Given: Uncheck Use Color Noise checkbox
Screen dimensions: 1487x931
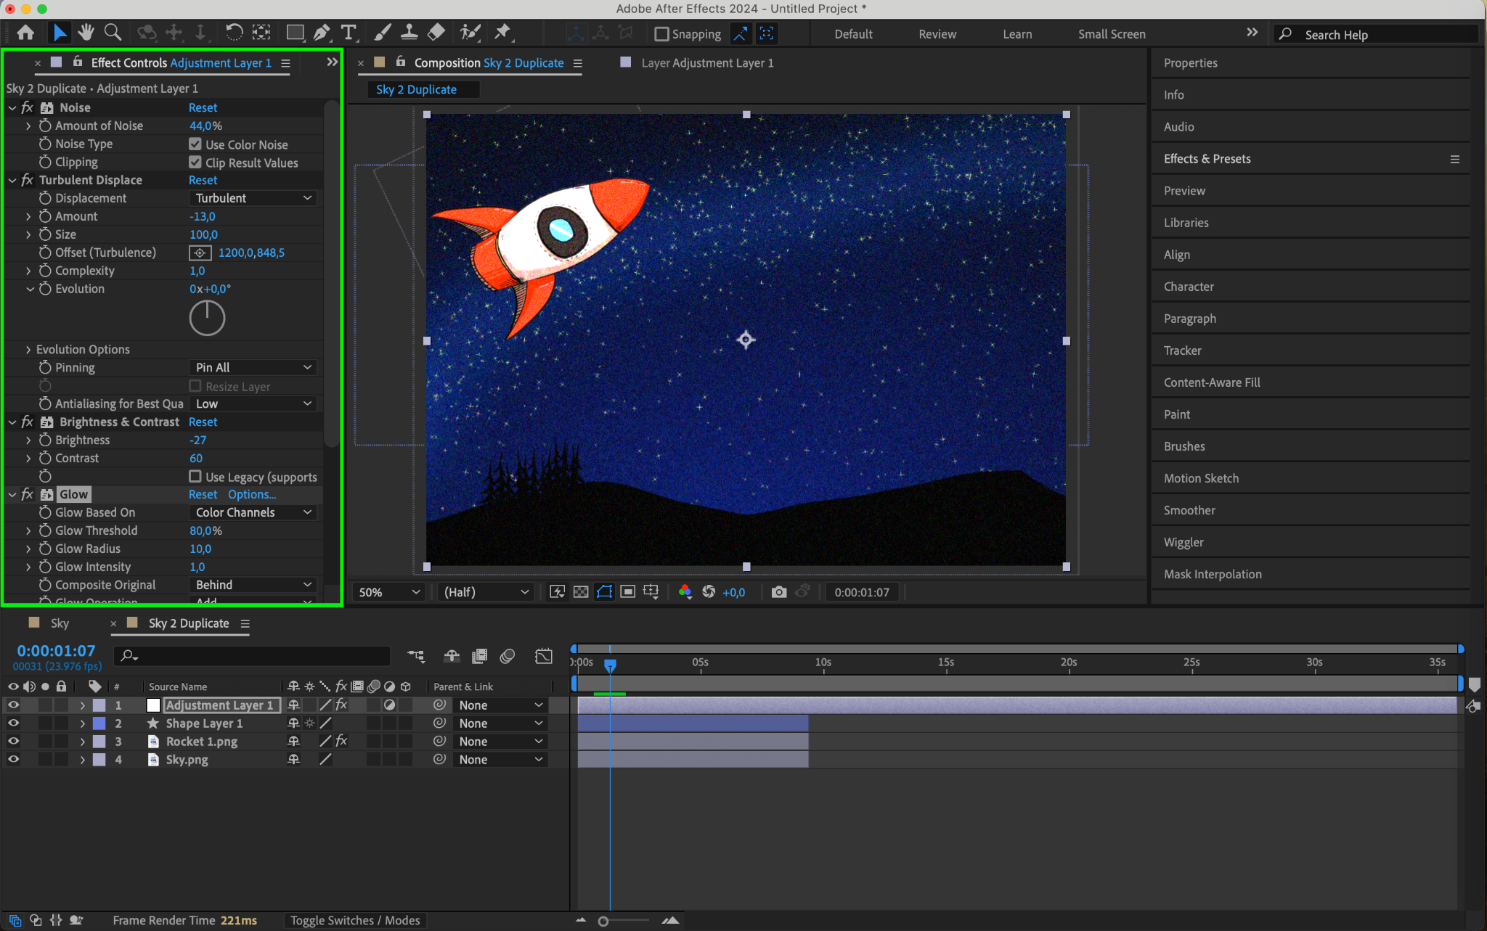Looking at the screenshot, I should [x=195, y=144].
